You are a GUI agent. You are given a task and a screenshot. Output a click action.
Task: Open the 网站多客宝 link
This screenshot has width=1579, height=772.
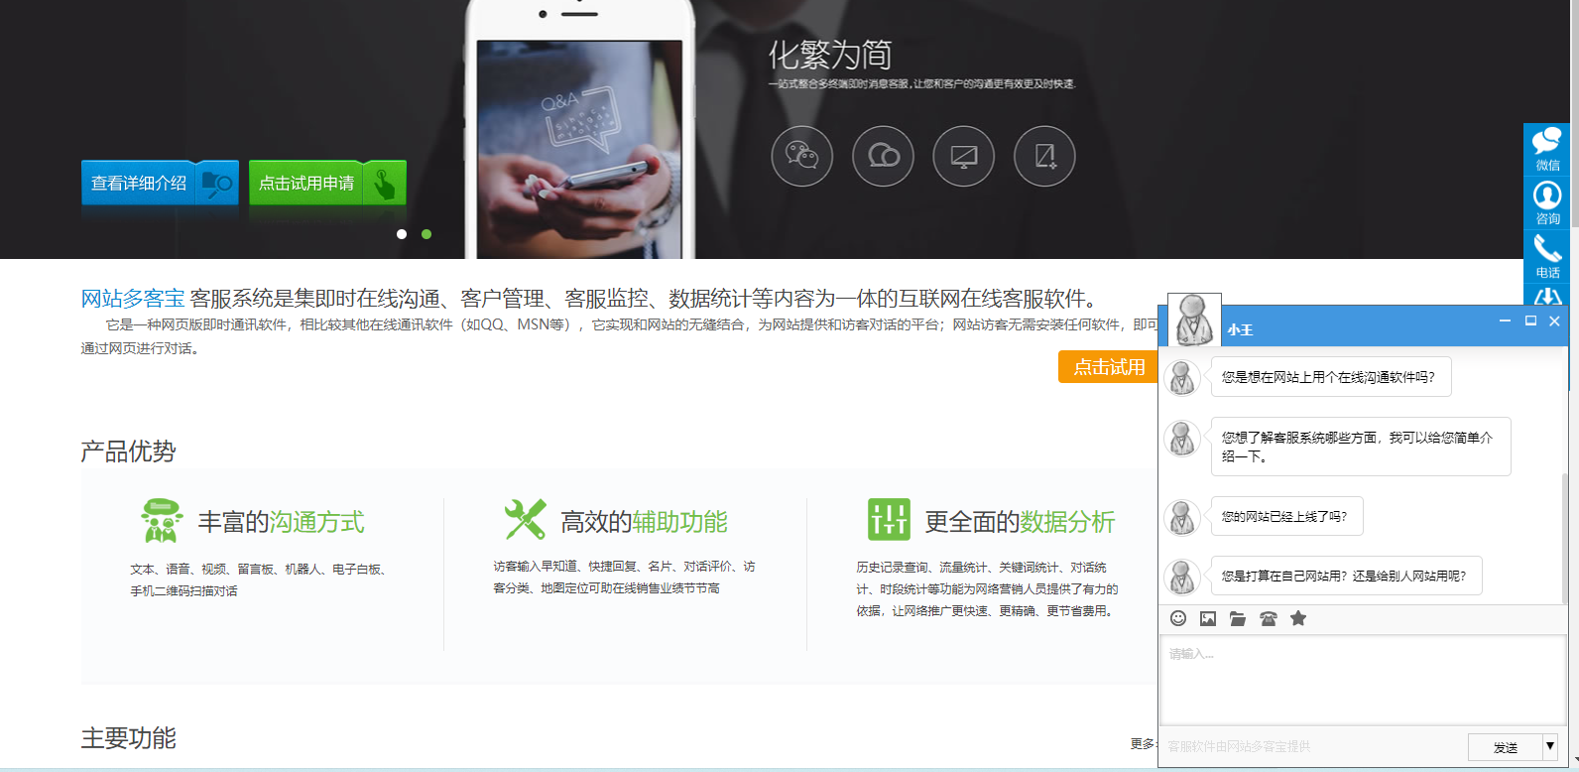tap(133, 299)
